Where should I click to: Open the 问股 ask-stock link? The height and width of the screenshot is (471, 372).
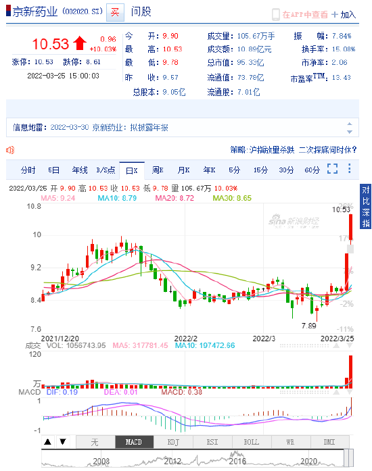[x=141, y=11]
